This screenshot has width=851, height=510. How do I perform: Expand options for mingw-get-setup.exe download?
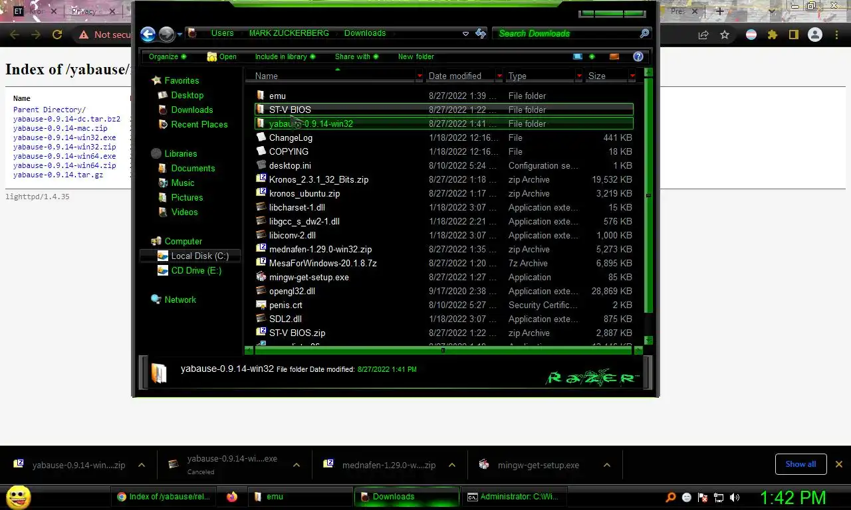tap(606, 465)
